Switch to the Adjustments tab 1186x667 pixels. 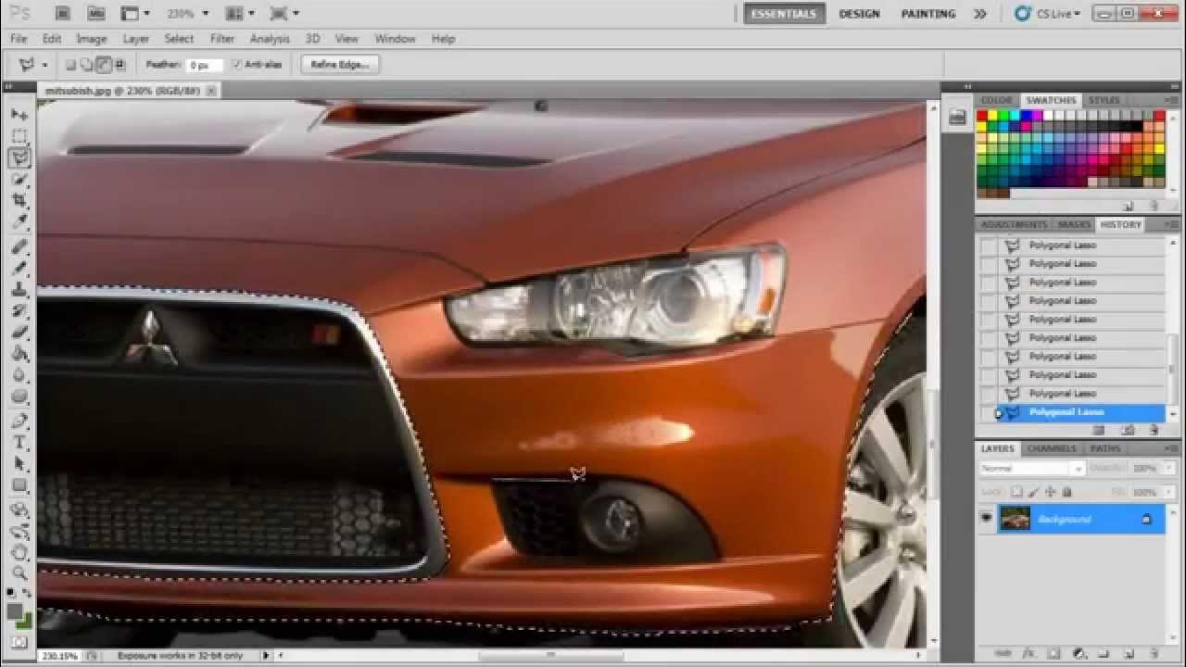tap(1014, 224)
